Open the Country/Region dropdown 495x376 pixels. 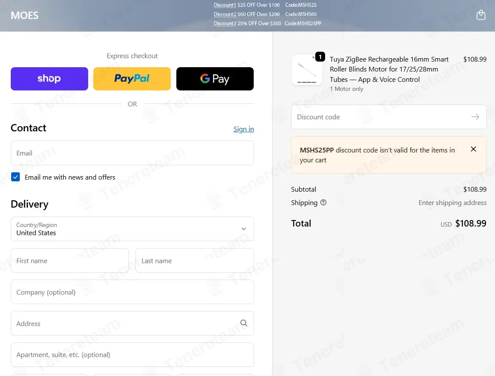click(132, 229)
